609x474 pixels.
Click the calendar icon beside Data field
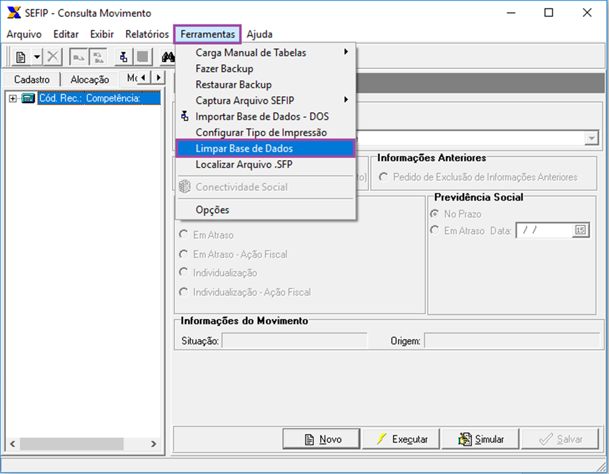581,230
